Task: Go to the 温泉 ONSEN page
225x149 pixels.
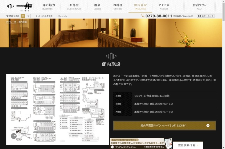Action: [97, 7]
